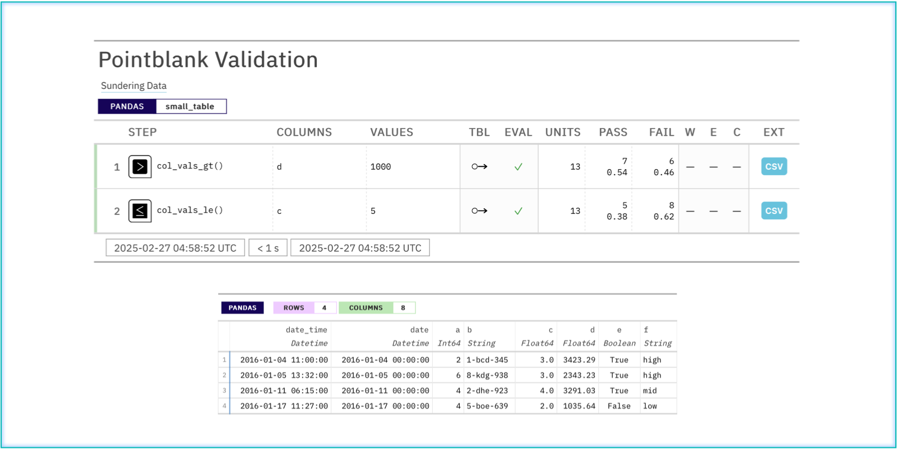Screen dimensions: 897x449
Task: Click the col_vals_gt() step name
Action: point(190,166)
